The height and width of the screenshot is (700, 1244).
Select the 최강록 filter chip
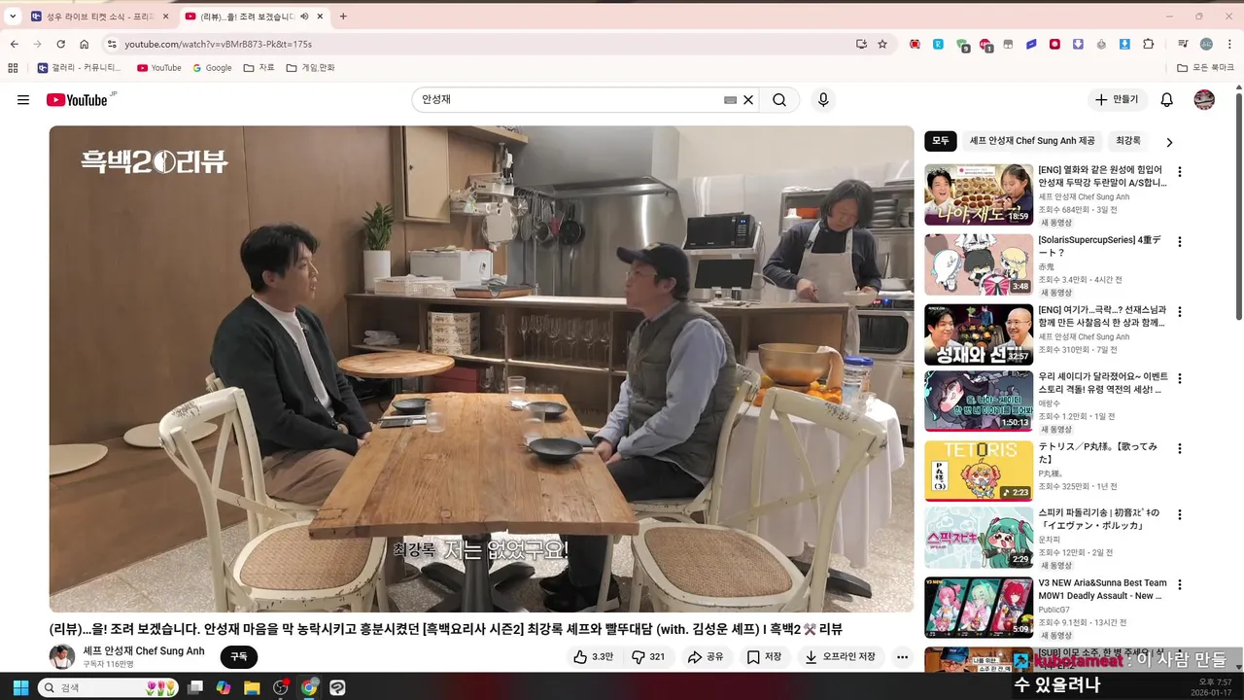1128,141
